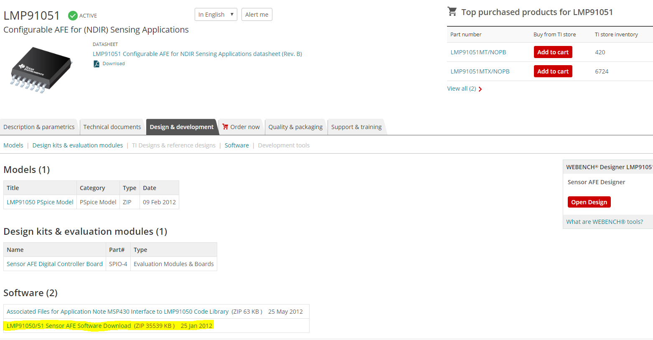Click the LMP91051 chip product image
Screen dimensions: 653x340
(41, 70)
